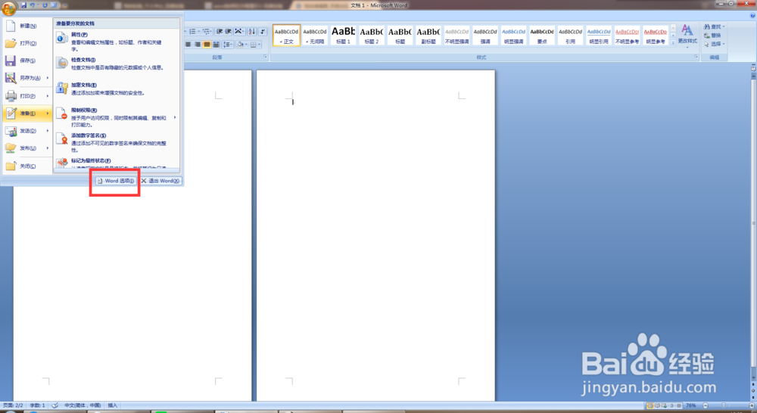
Task: Choose 标记为最终状态(F) mark as final
Action: pos(116,163)
